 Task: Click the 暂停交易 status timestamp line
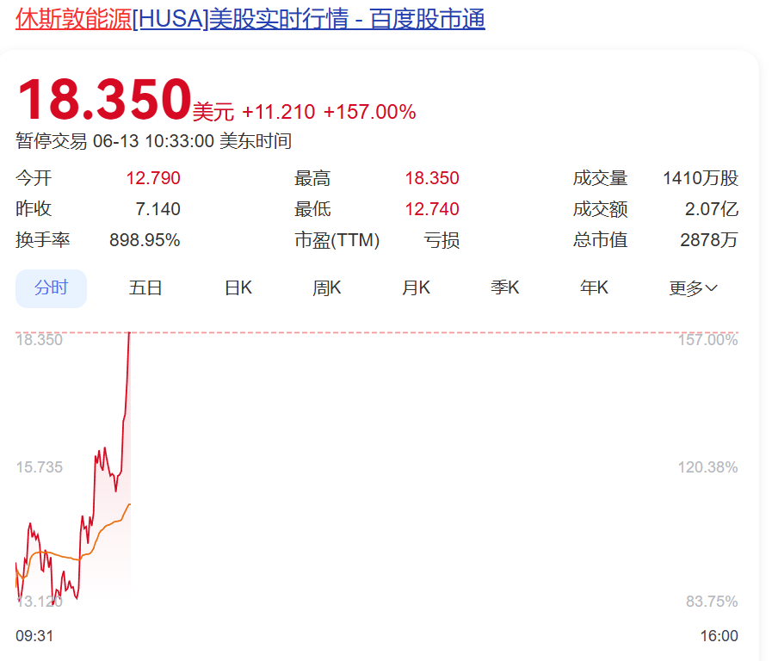pyautogui.click(x=153, y=141)
